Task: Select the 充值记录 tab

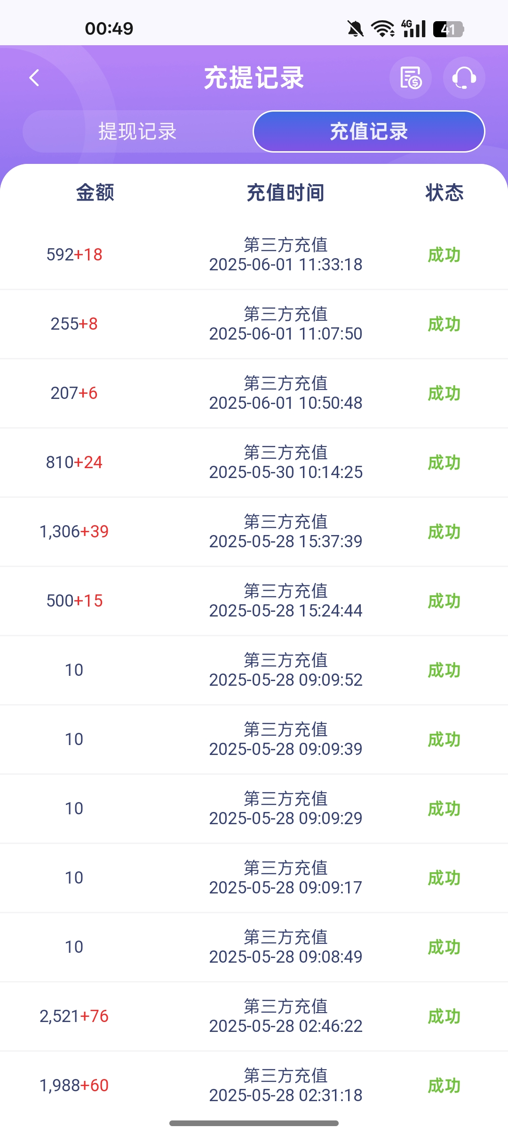Action: tap(369, 131)
